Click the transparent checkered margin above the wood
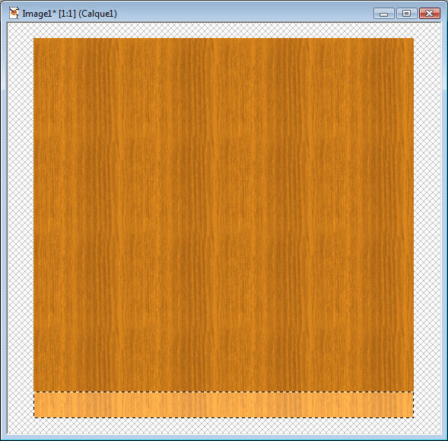 [x=224, y=30]
